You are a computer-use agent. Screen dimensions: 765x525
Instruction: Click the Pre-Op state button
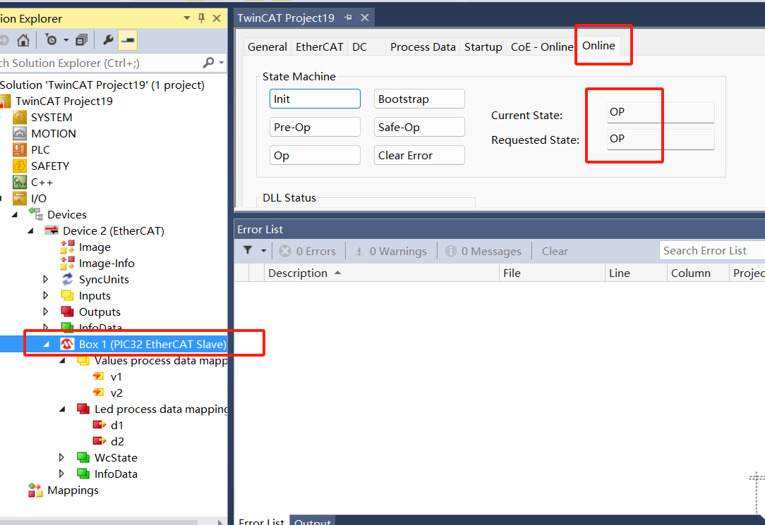point(315,127)
